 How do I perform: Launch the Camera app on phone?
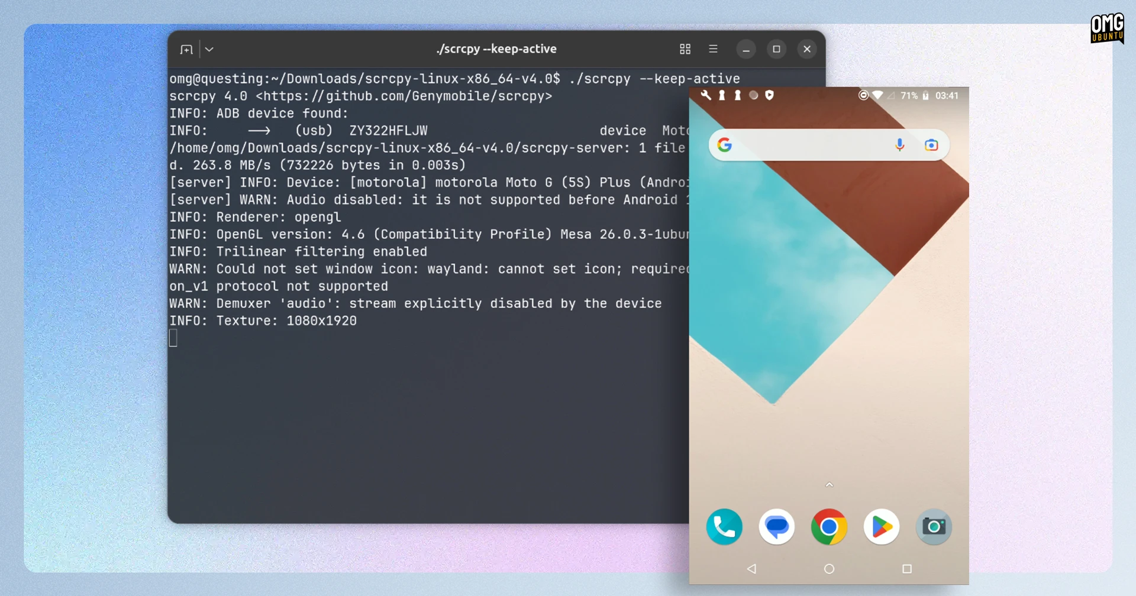click(934, 526)
